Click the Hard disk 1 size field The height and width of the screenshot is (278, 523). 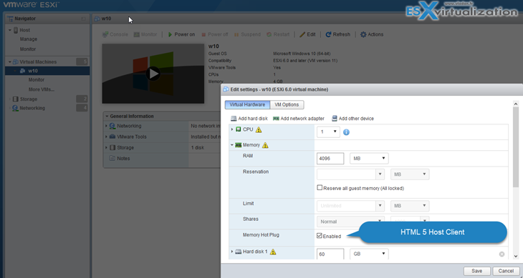tap(330, 254)
